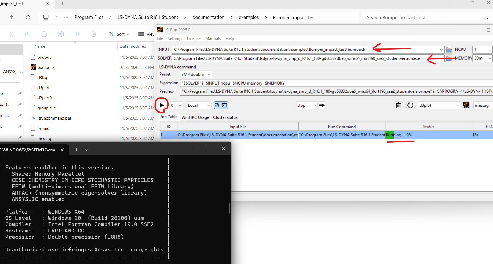The height and width of the screenshot is (264, 493).
Task: Click the LS-Run title bar app icon
Action: coord(160,30)
